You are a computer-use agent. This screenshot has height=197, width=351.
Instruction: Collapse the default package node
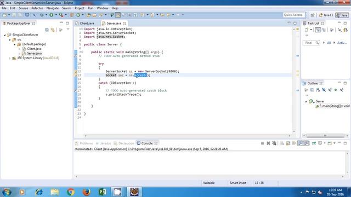tap(15, 44)
